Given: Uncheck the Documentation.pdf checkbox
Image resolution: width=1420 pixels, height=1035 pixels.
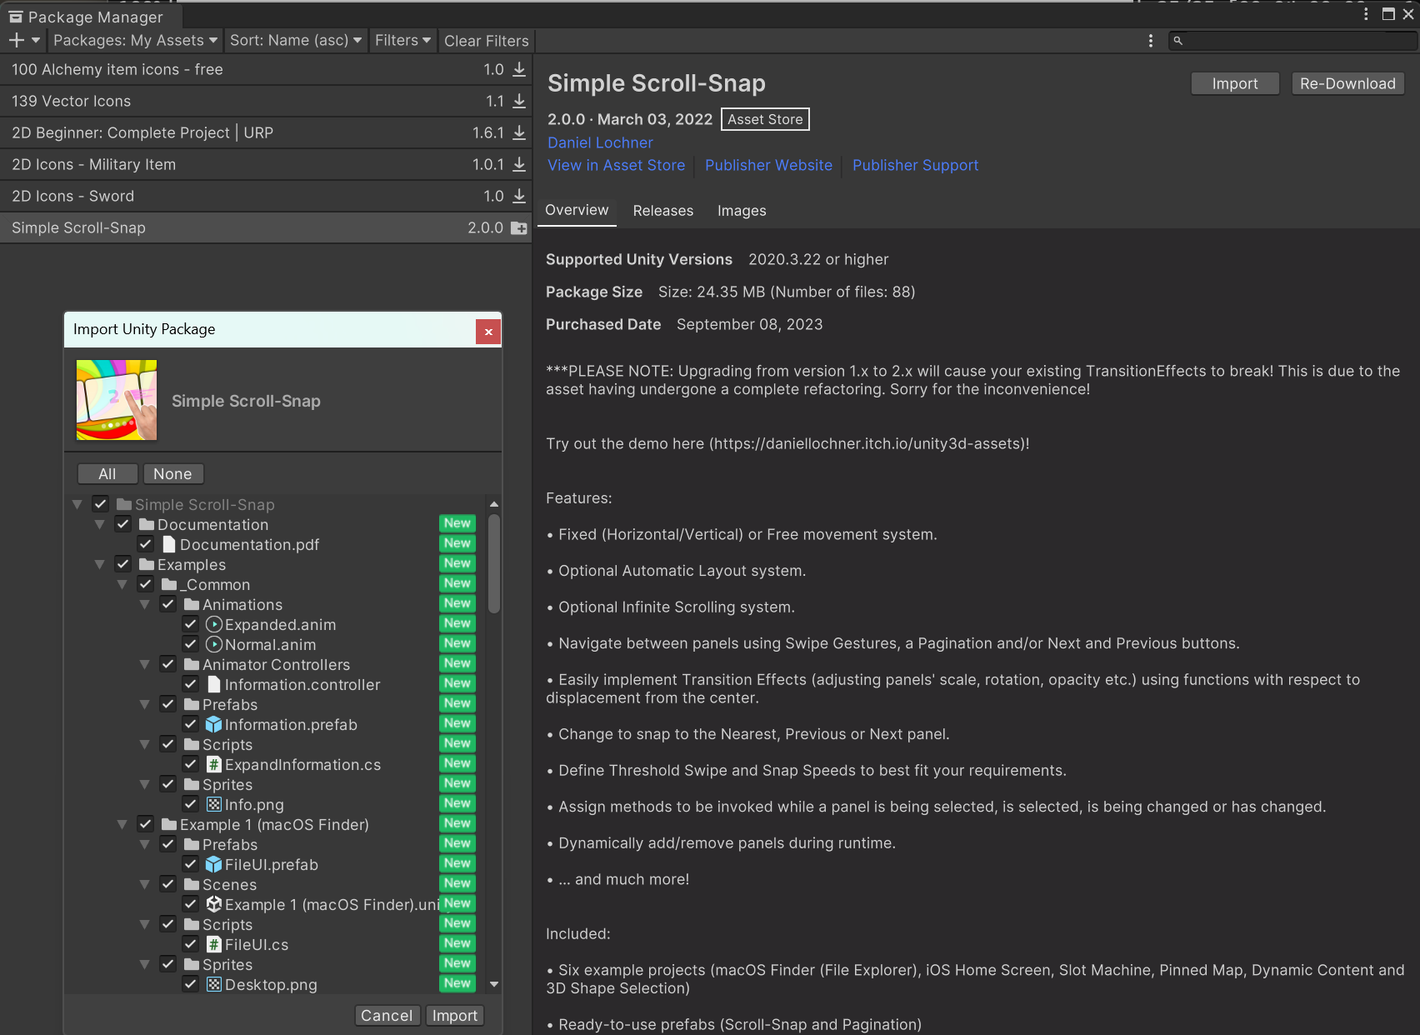Looking at the screenshot, I should tap(145, 544).
